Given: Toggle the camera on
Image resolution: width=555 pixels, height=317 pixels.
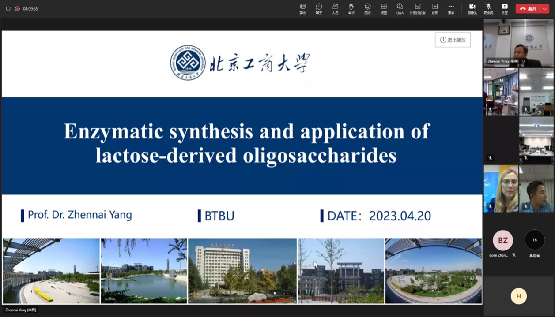Looking at the screenshot, I should [x=472, y=8].
